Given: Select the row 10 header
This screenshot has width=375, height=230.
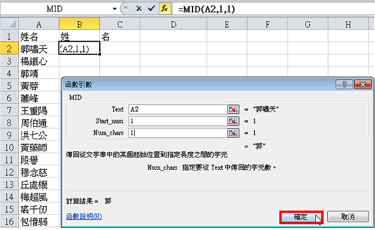Looking at the screenshot, I should (9, 147).
